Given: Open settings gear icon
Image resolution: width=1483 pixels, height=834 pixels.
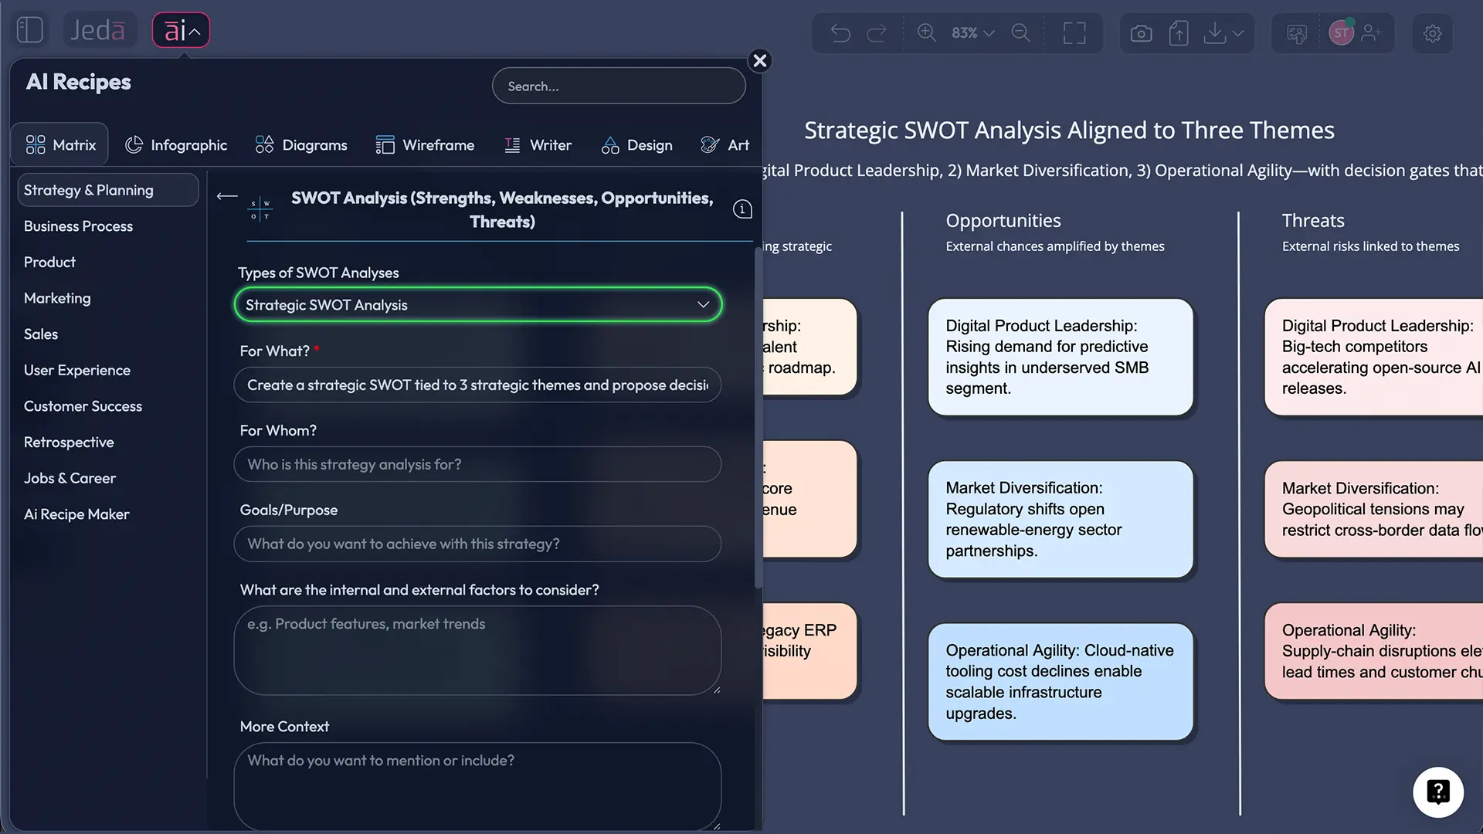Looking at the screenshot, I should coord(1432,33).
